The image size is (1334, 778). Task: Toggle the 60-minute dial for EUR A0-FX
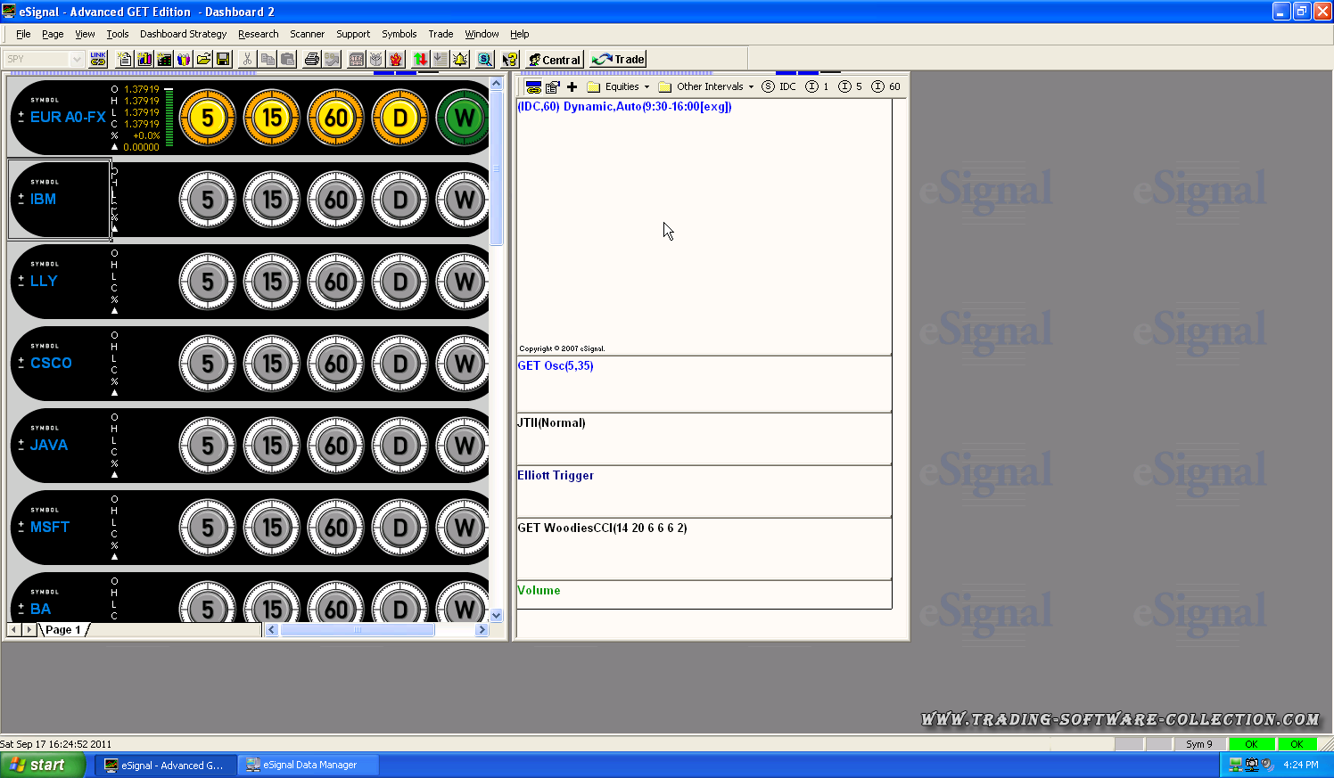[x=336, y=118]
